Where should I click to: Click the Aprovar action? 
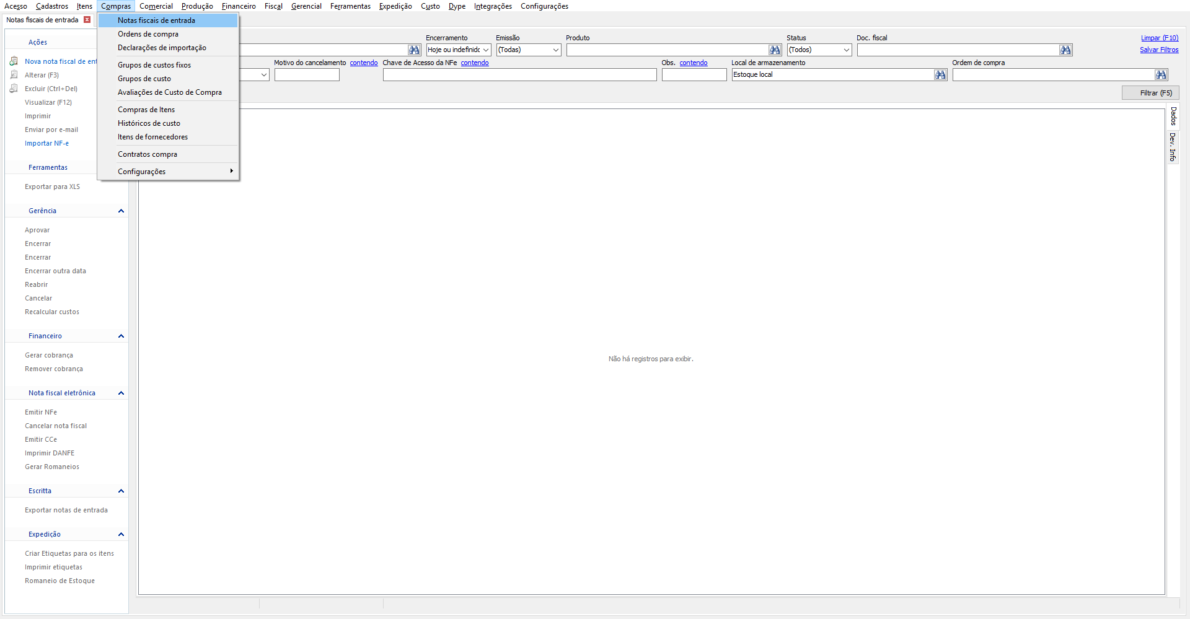(x=37, y=230)
